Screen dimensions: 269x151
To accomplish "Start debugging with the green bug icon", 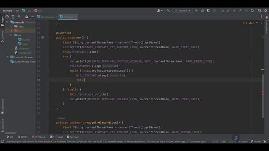I will pos(203,10).
